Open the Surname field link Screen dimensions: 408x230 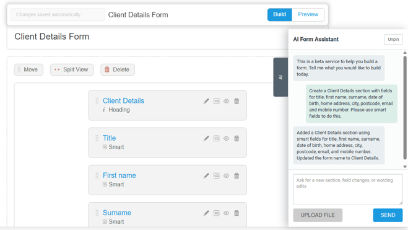tap(117, 213)
